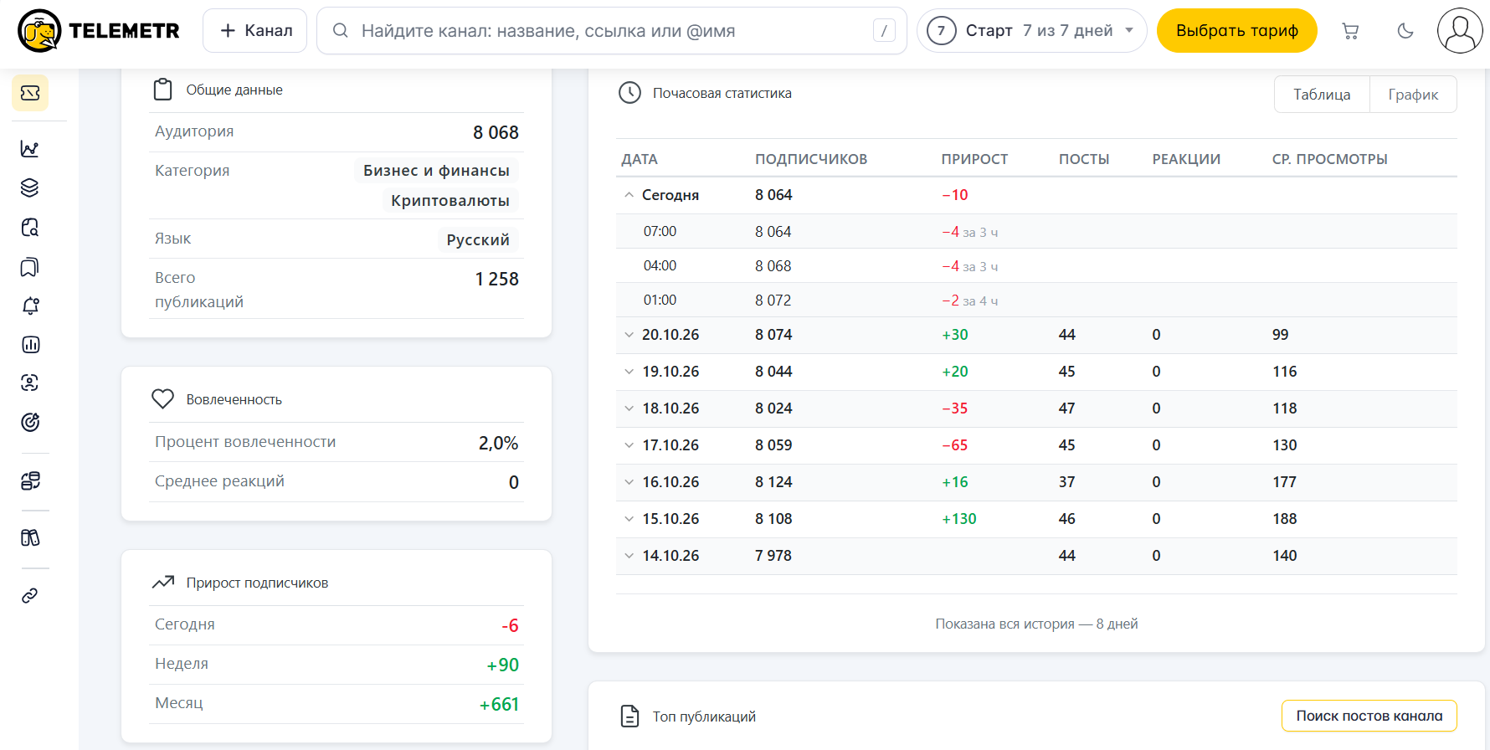1490x750 pixels.
Task: Open the shopping cart icon
Action: pyautogui.click(x=1350, y=31)
